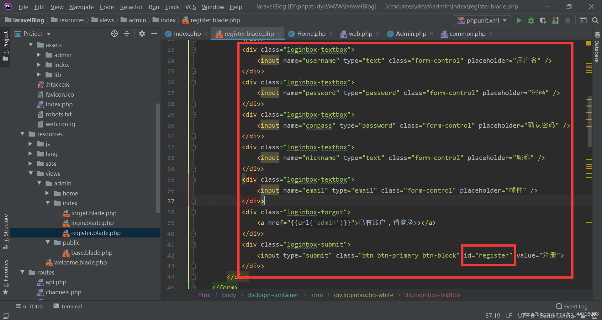Hide the Project tool window

[154, 34]
